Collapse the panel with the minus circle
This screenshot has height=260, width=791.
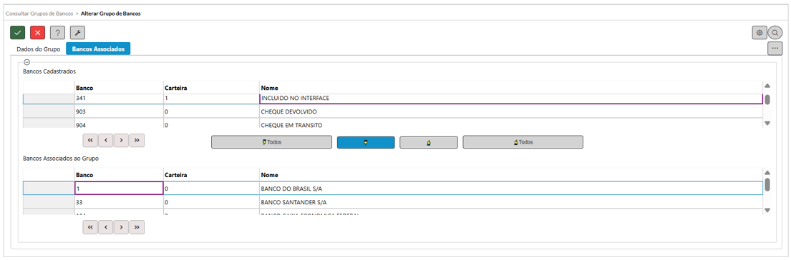27,62
